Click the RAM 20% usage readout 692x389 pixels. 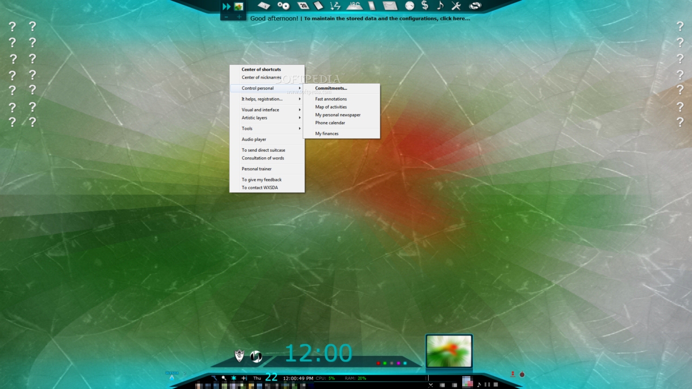[356, 378]
